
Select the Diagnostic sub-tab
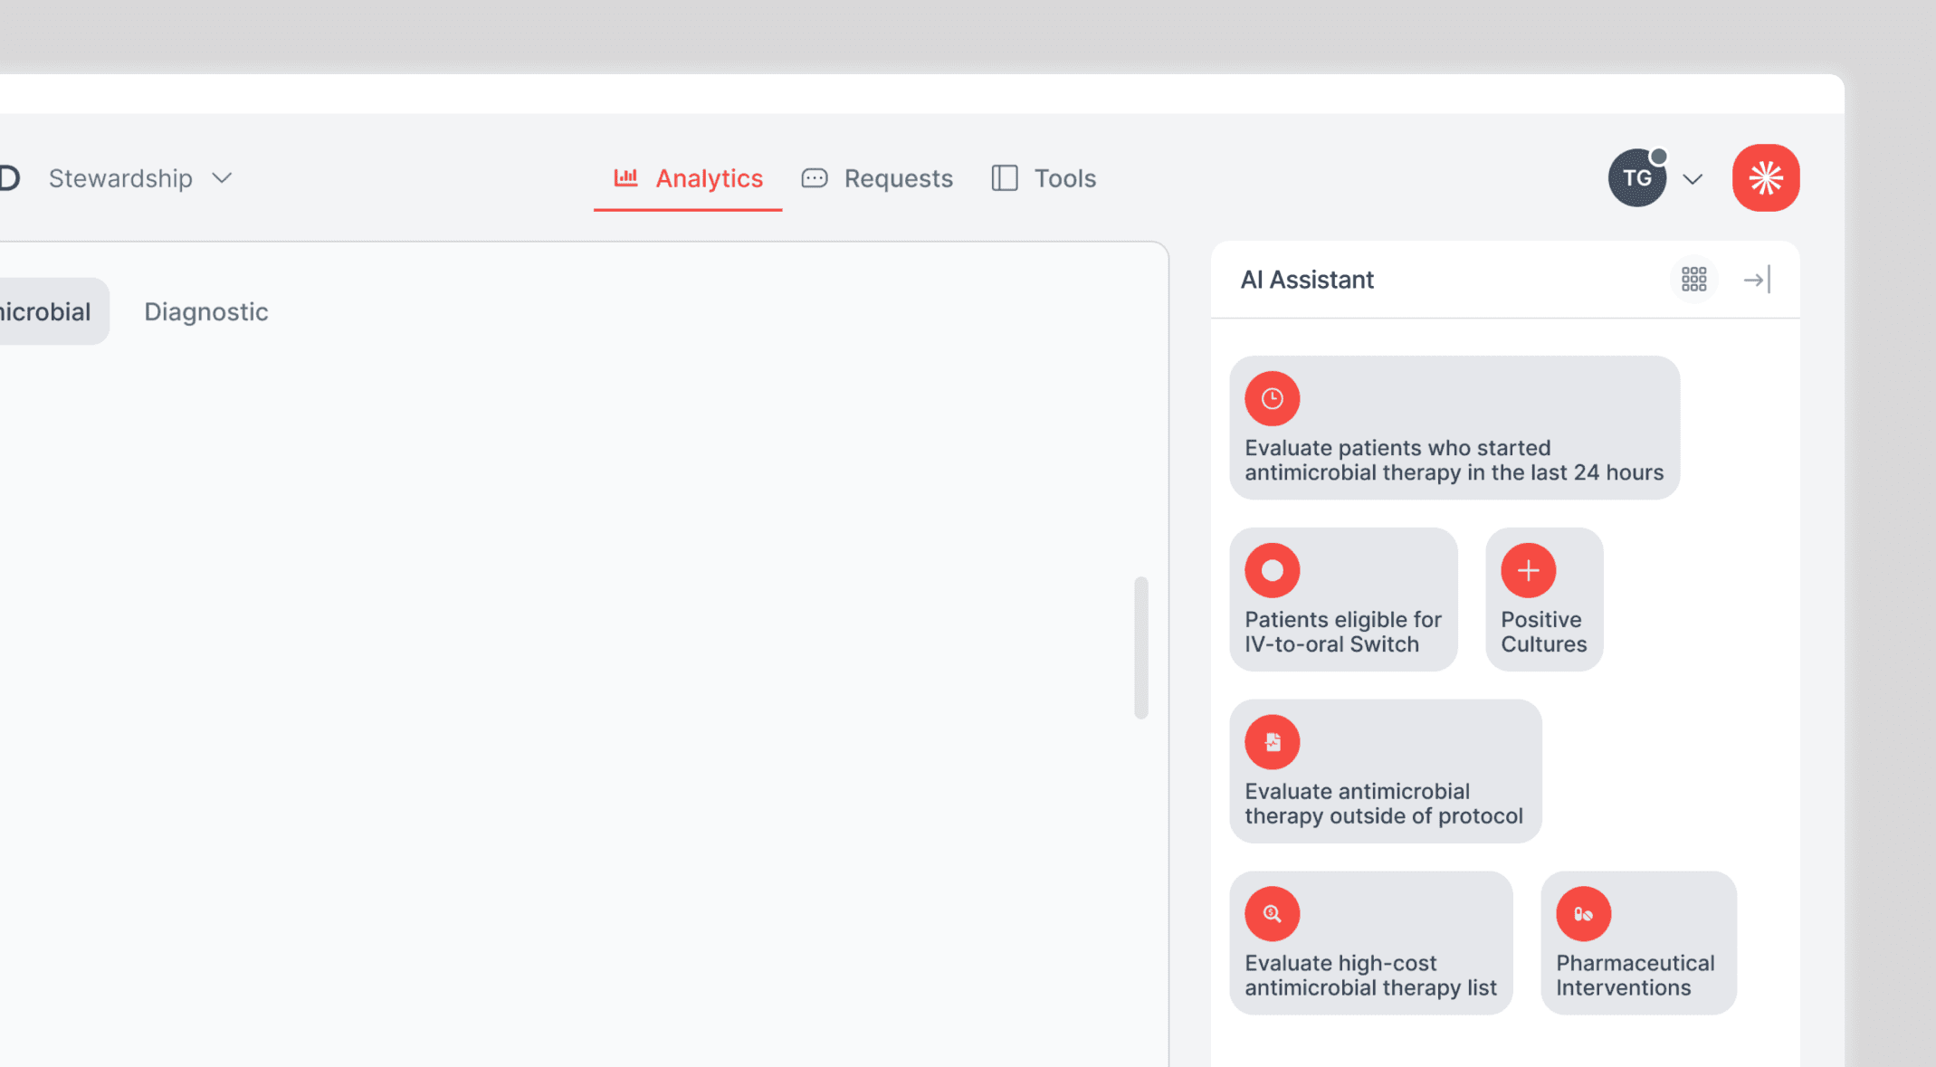click(206, 311)
